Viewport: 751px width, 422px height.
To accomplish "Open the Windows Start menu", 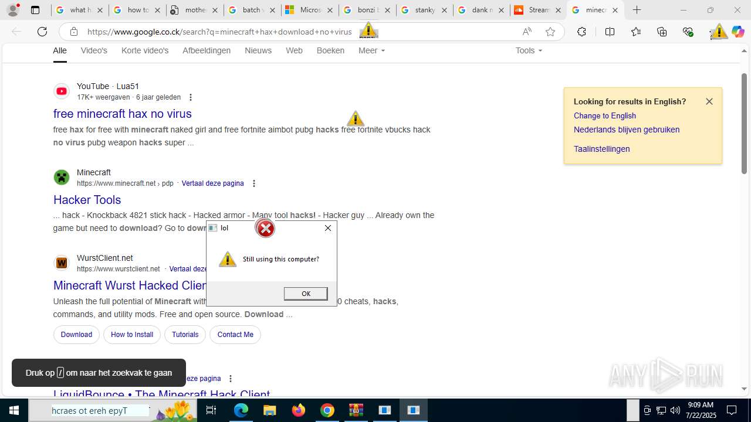I will (x=14, y=410).
